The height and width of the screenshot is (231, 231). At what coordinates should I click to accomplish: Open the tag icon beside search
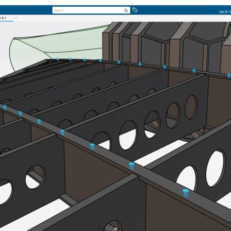[135, 10]
